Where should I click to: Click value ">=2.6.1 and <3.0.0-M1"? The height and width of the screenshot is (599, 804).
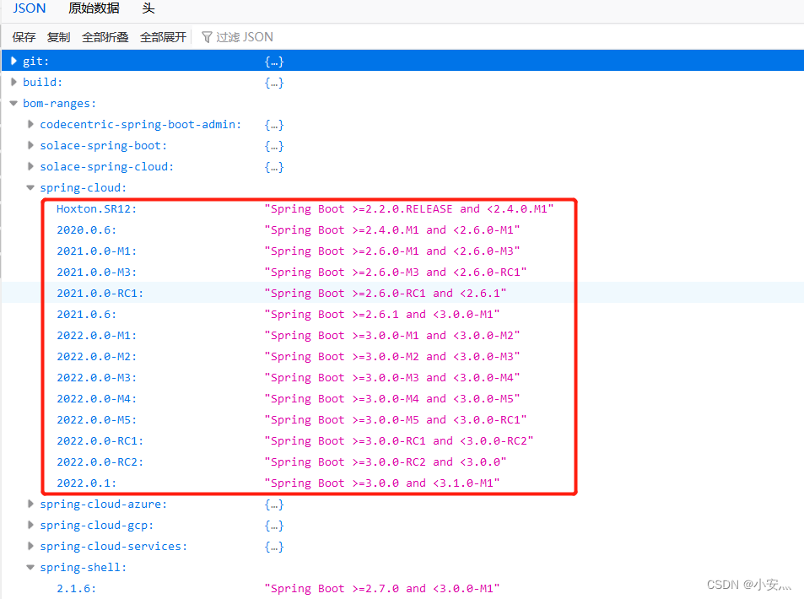click(x=382, y=315)
